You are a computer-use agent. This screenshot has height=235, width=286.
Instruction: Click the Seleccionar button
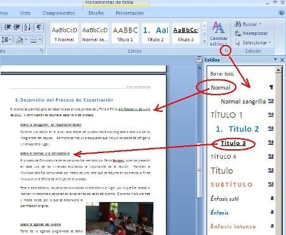point(253,43)
